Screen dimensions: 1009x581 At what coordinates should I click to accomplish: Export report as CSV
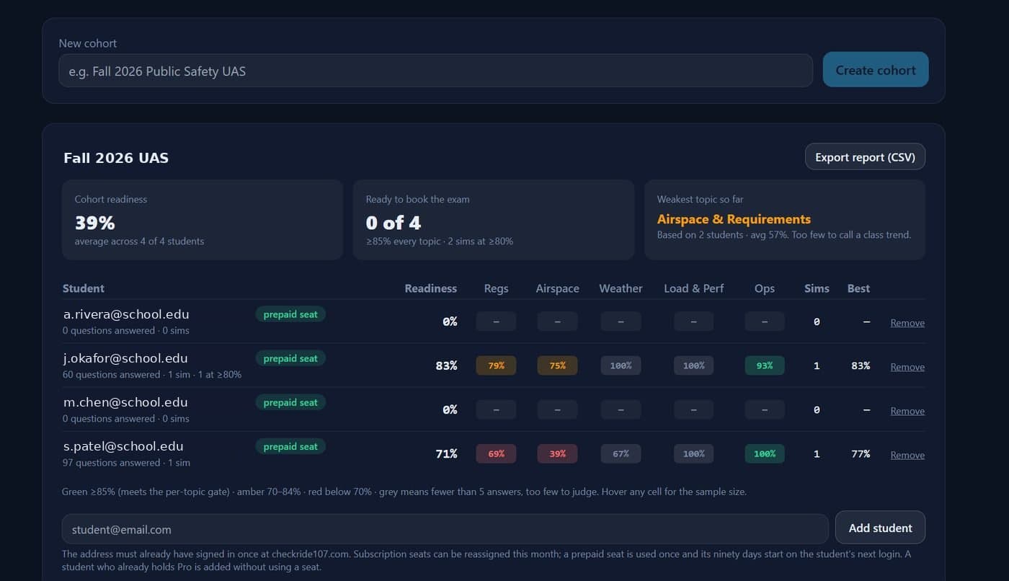(x=865, y=156)
